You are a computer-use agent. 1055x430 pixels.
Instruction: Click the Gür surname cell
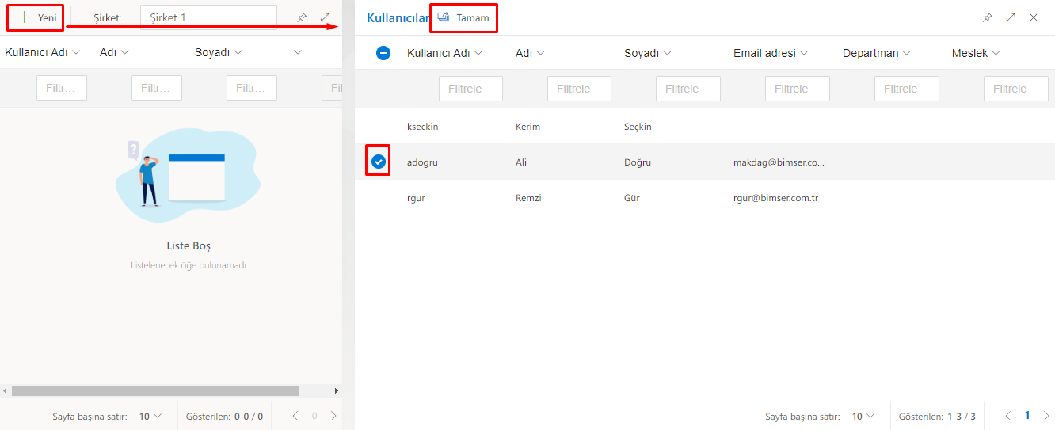click(x=632, y=198)
